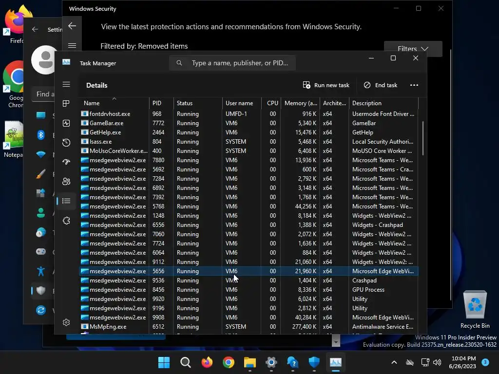Select GameBar.exe process row
Screen dimensions: 499x374
[x=248, y=123]
